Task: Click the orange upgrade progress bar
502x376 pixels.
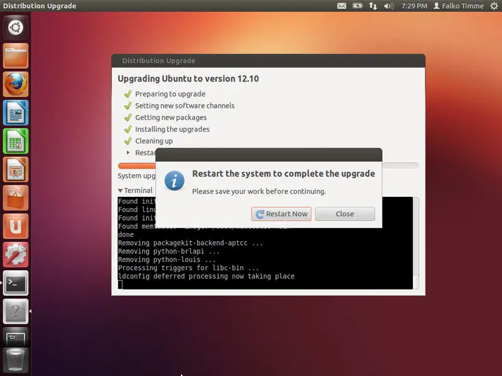Action: point(269,165)
